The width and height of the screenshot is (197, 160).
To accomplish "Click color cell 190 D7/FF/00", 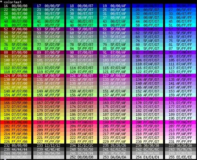I will coord(16,118).
